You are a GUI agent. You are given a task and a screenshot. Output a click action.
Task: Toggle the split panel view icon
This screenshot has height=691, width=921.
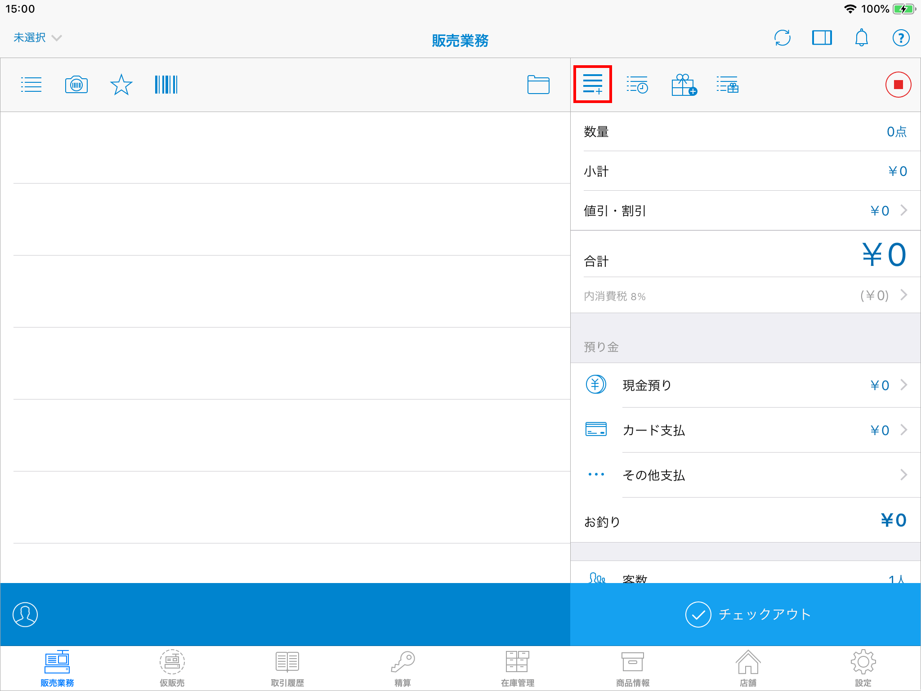click(822, 38)
